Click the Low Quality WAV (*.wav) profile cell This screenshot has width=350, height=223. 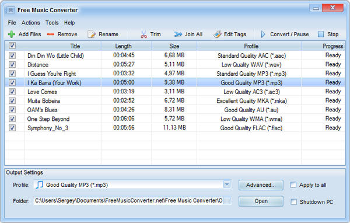click(251, 65)
